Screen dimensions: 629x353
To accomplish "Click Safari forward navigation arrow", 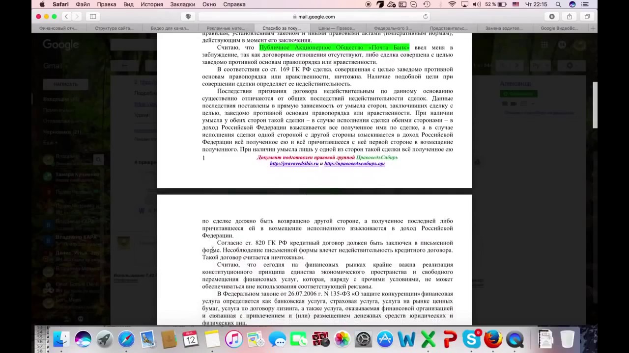I will (77, 17).
